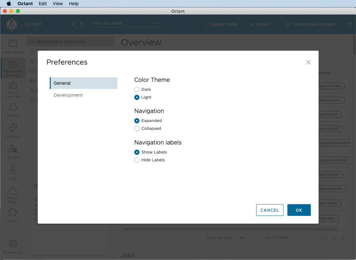This screenshot has height=260, width=356.
Task: Click the app:loader label tag
Action: coord(331,175)
